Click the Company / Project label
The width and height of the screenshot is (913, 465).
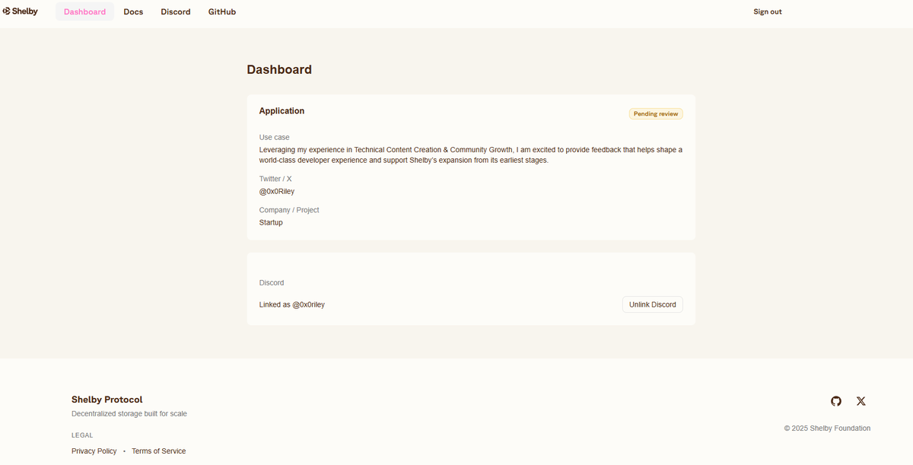coord(289,210)
